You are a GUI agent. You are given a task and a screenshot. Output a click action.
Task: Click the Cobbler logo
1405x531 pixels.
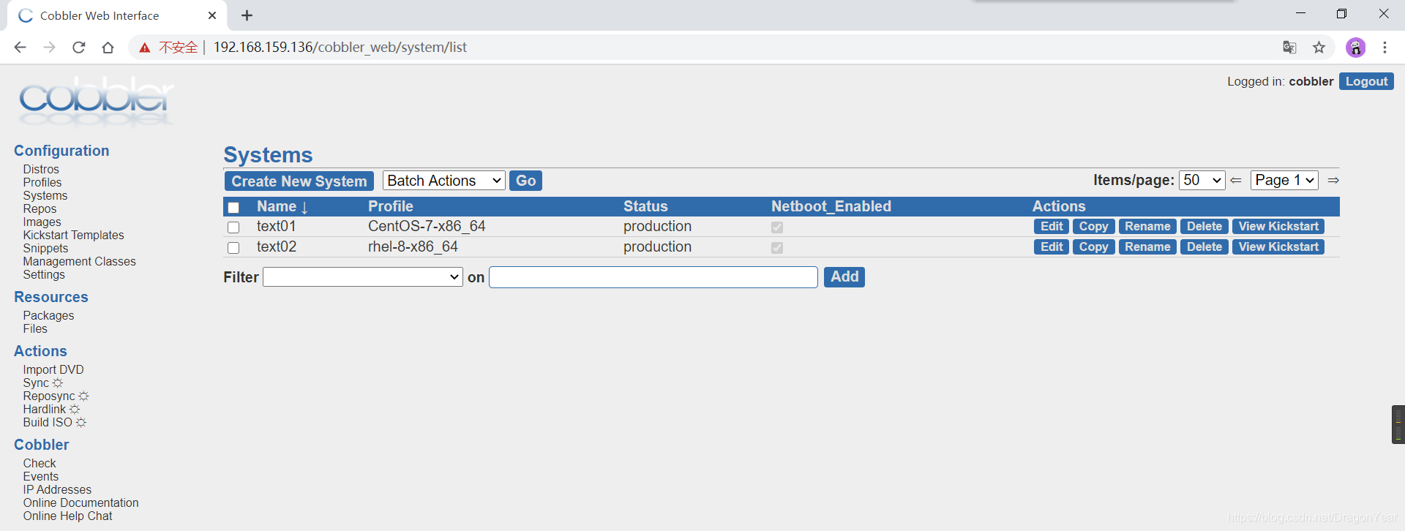(96, 101)
